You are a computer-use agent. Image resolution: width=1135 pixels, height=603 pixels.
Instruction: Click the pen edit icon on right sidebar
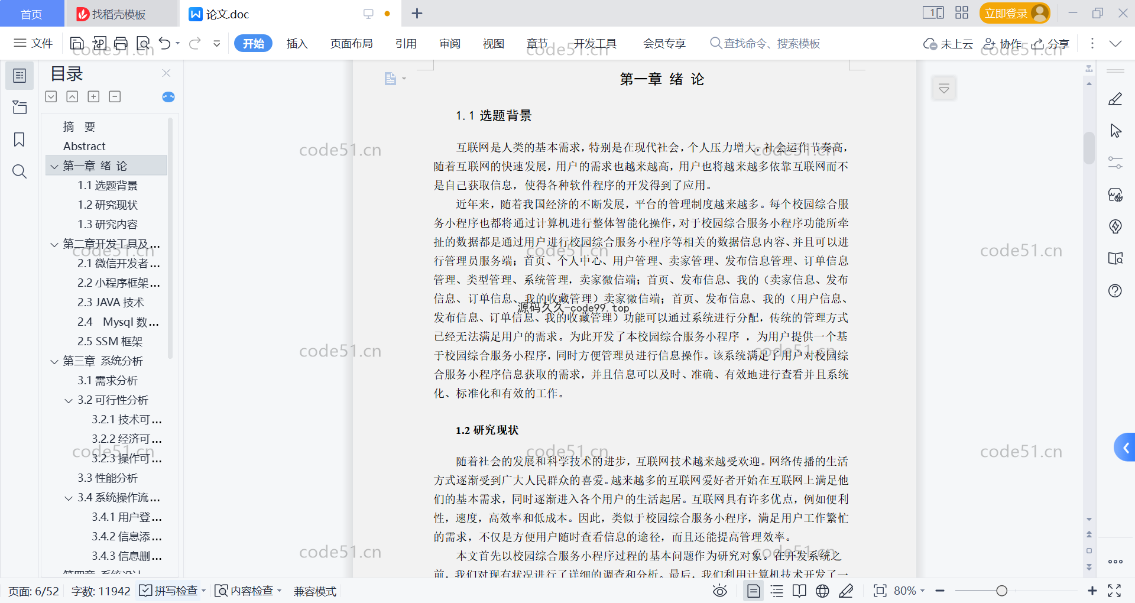click(1115, 99)
